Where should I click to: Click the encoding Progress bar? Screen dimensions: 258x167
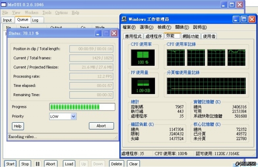pos(82,107)
